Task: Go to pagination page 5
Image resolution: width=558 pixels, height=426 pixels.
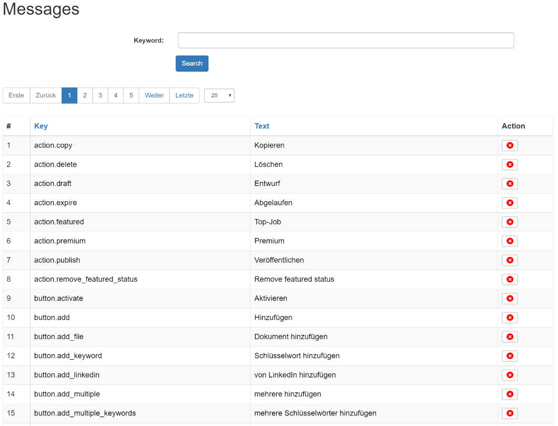Action: pyautogui.click(x=131, y=95)
